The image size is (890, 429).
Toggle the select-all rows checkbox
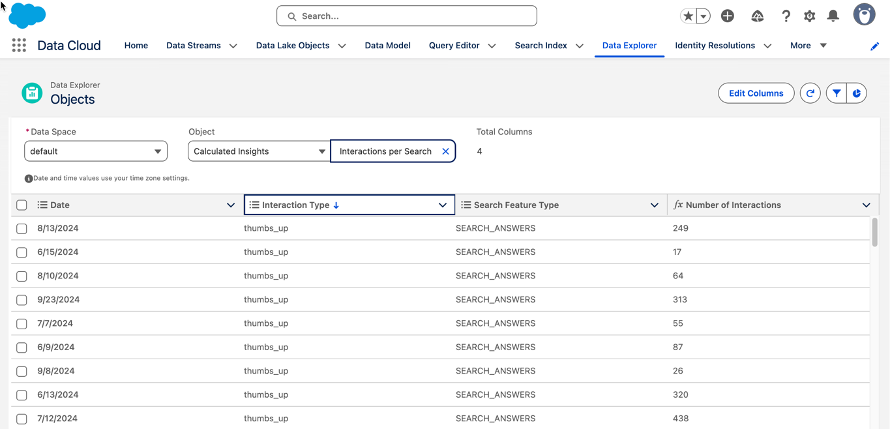[x=22, y=205]
